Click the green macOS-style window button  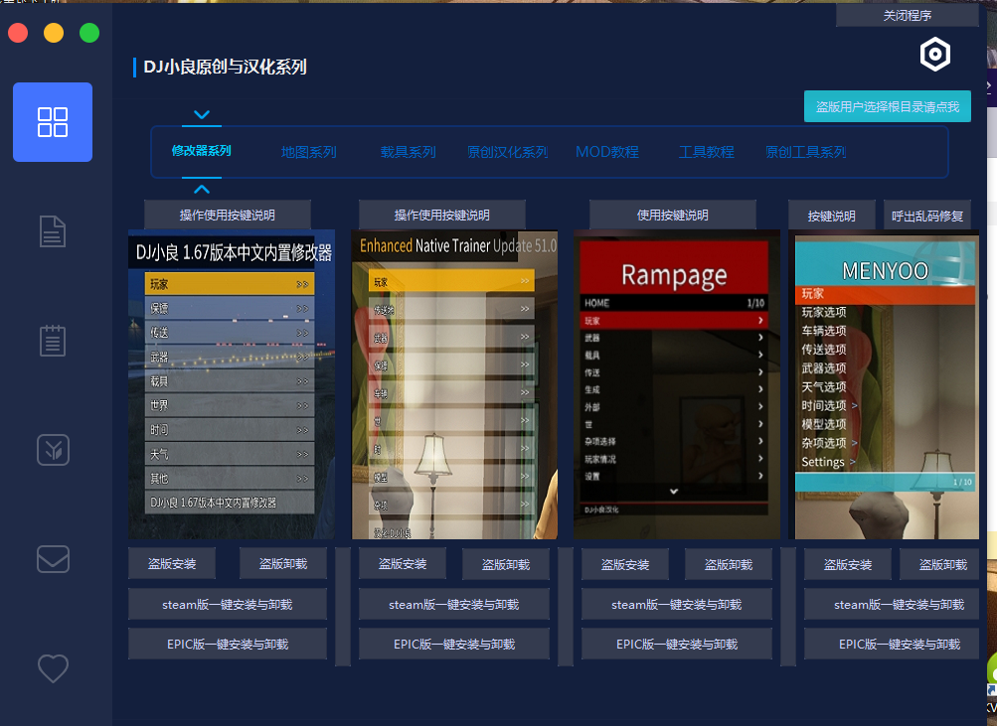[x=89, y=33]
